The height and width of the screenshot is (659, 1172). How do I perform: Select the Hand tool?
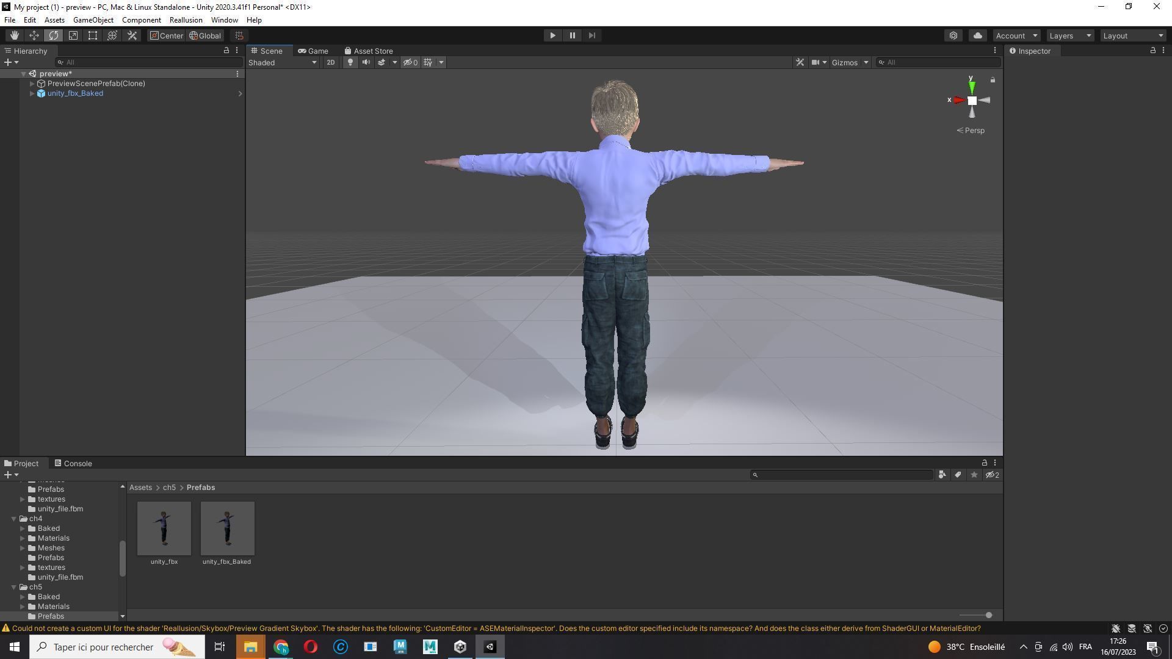click(14, 35)
